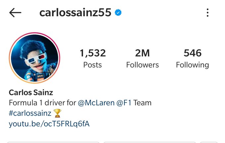225x143 pixels.
Task: Click the trophy emoji in the bio
Action: [x=57, y=113]
